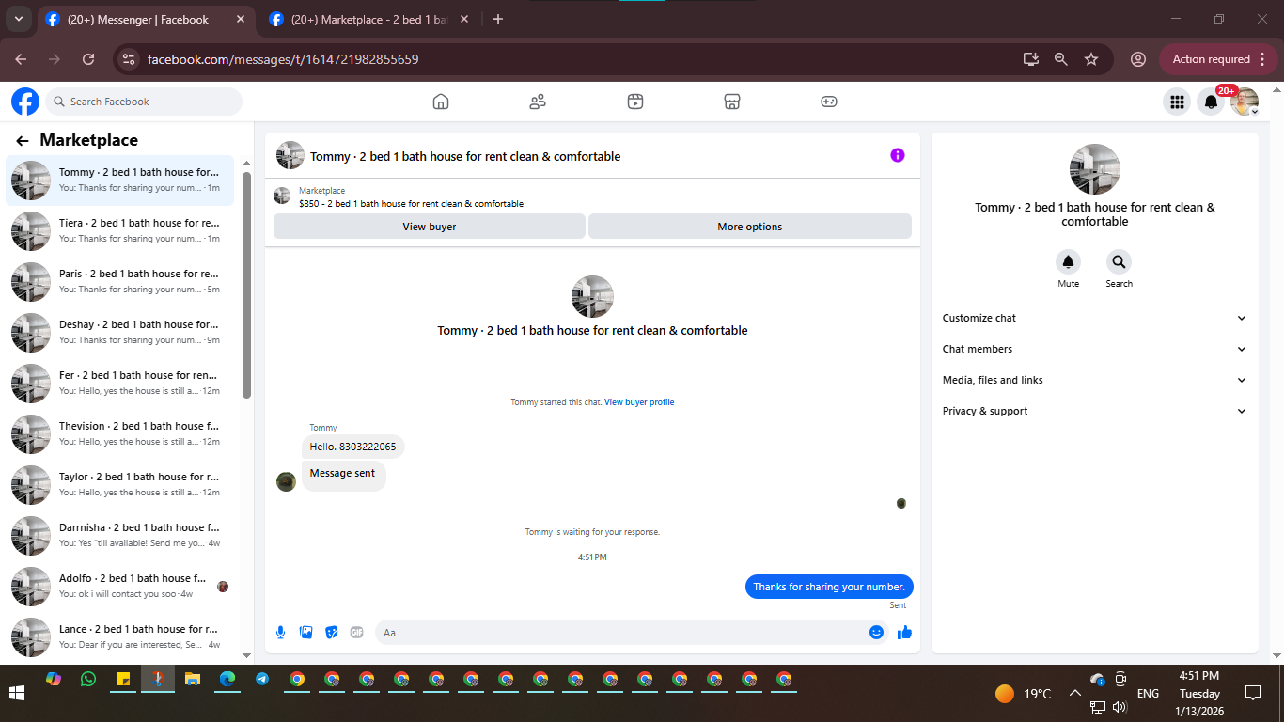This screenshot has height=722, width=1284.
Task: Open the Lance conversation
Action: 120,636
